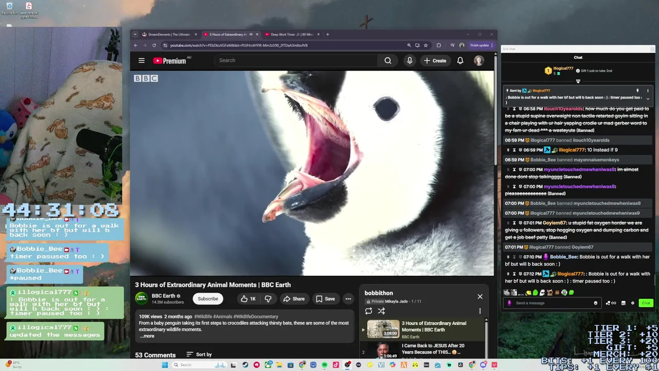Start voice search with the microphone icon
The width and height of the screenshot is (659, 371).
pyautogui.click(x=410, y=60)
